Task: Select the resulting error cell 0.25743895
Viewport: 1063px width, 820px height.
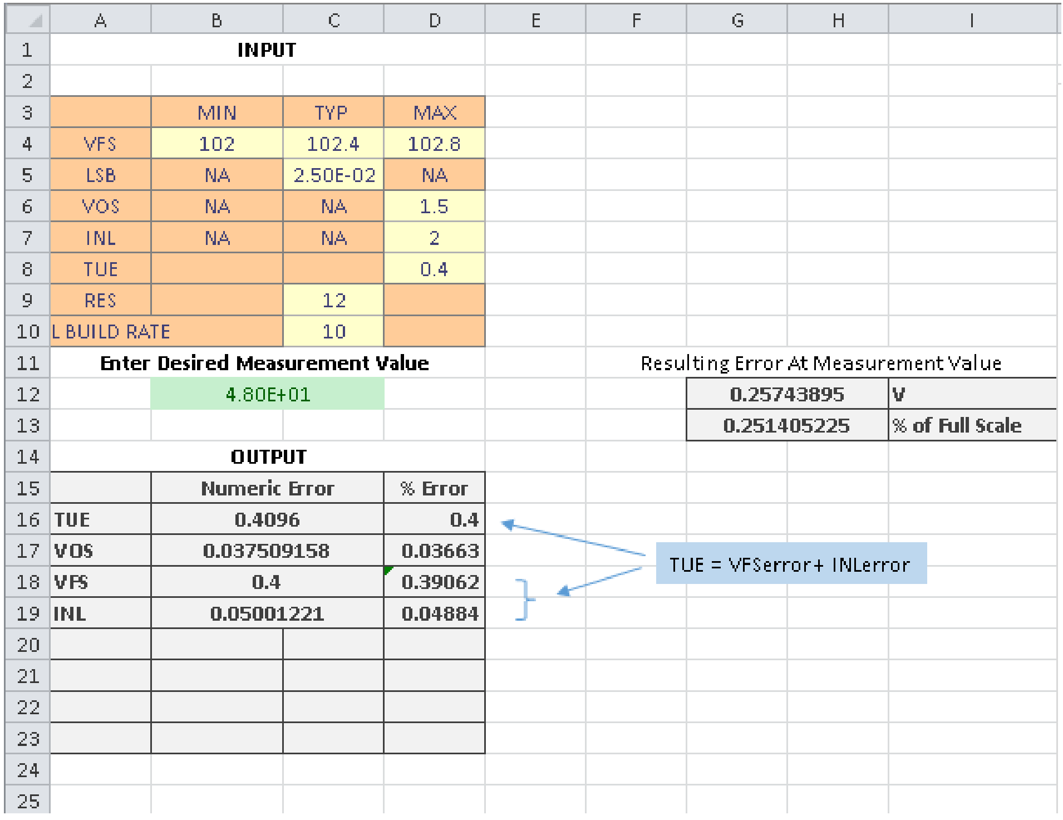Action: [x=786, y=394]
